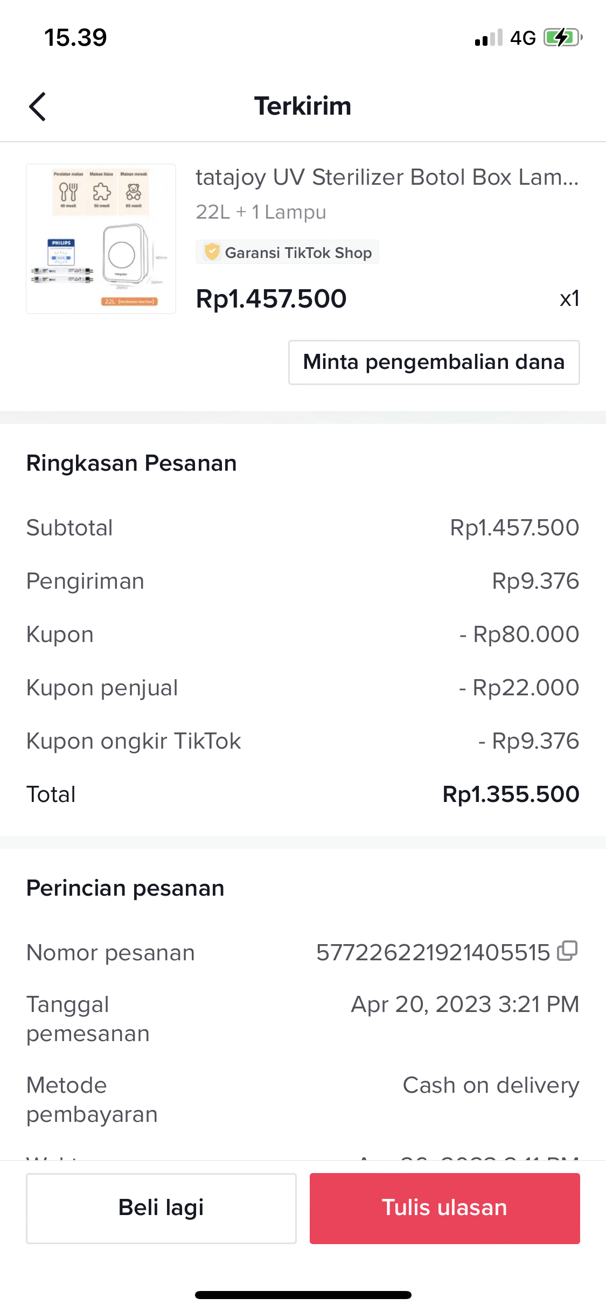Tap the red Tulis ulasan button

click(x=444, y=1208)
